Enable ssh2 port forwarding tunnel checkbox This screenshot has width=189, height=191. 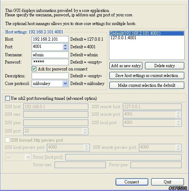tap(7, 98)
